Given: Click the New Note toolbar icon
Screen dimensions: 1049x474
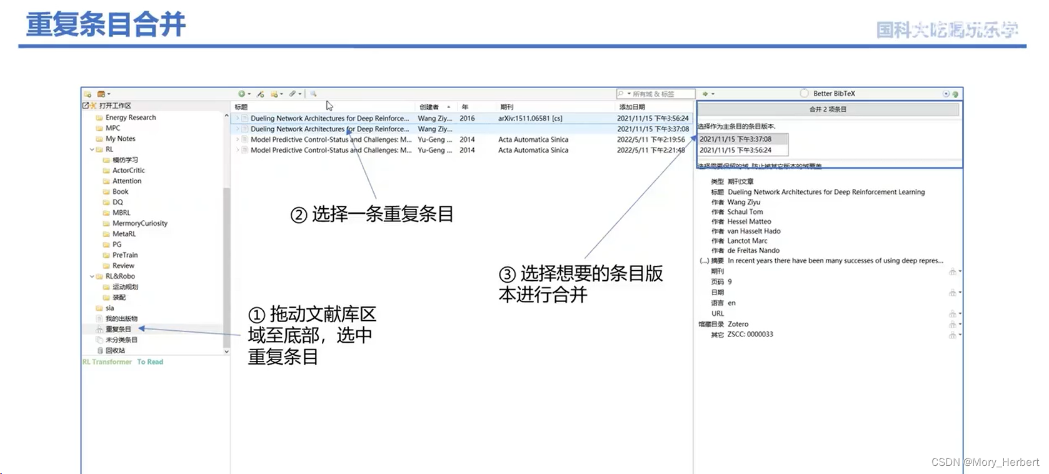Looking at the screenshot, I should click(x=274, y=94).
